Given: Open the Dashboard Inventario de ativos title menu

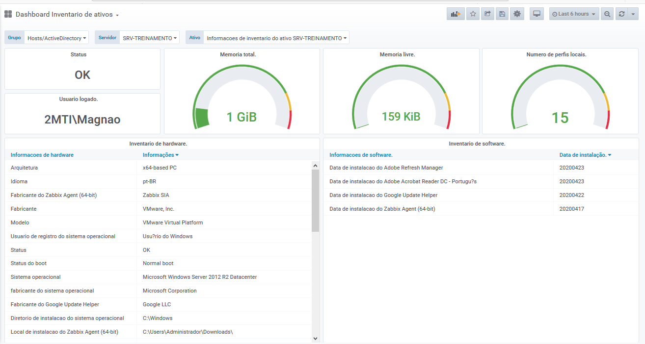Looking at the screenshot, I should (67, 15).
